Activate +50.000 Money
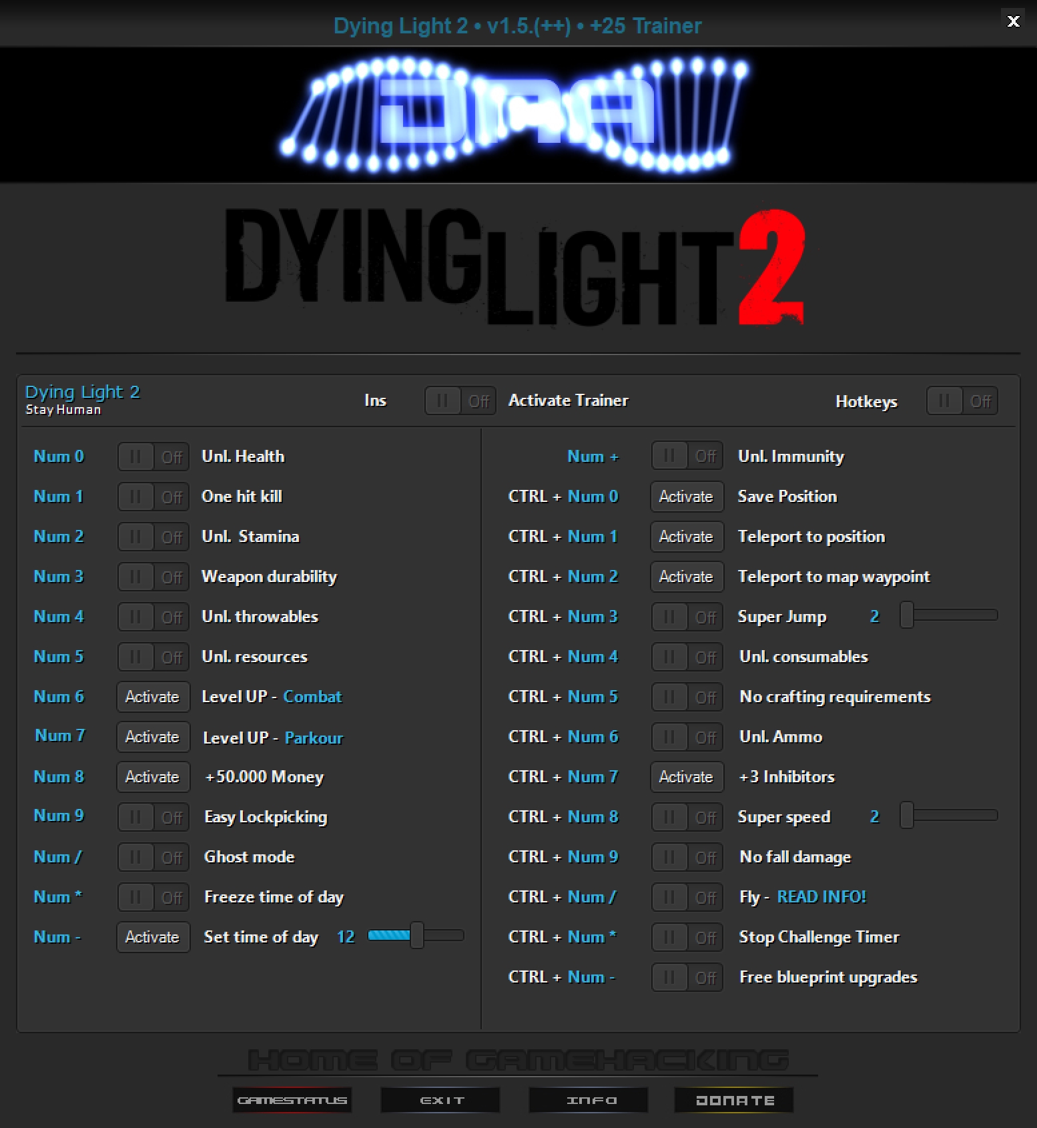The image size is (1037, 1128). [153, 777]
